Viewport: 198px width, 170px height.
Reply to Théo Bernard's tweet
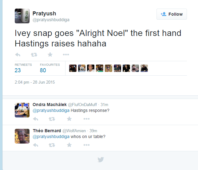point(36,145)
